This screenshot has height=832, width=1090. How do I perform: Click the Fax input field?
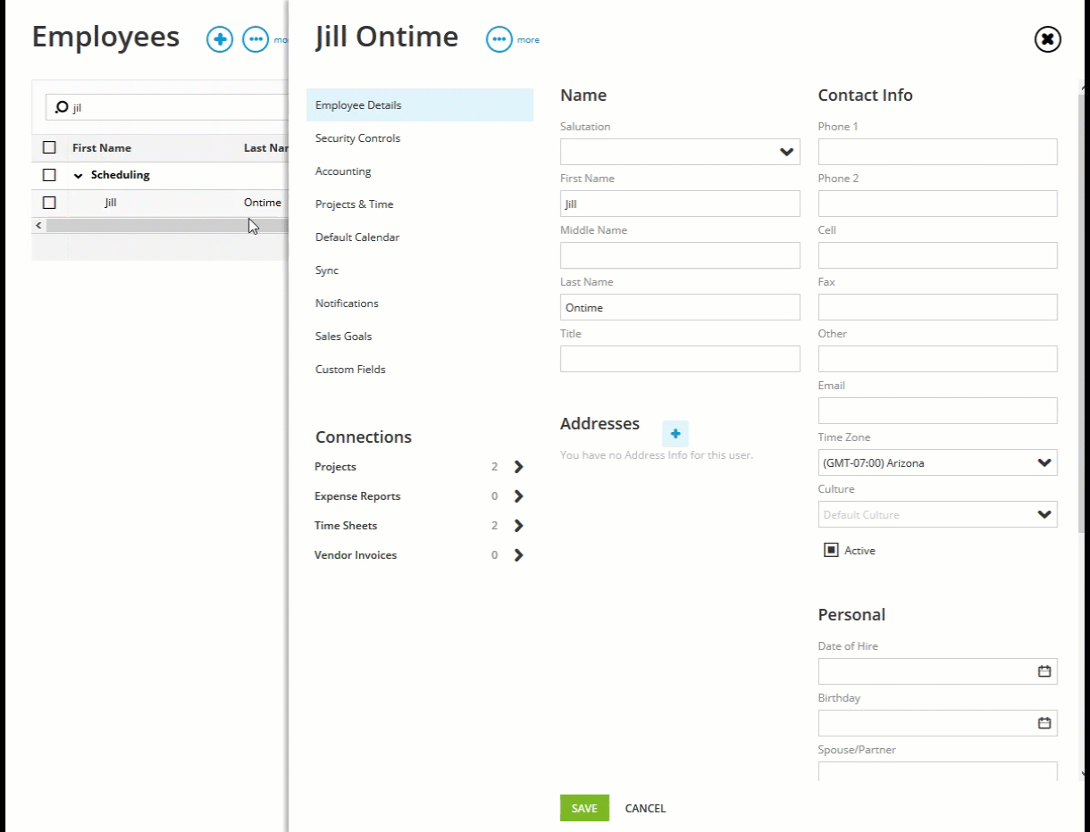tap(937, 307)
